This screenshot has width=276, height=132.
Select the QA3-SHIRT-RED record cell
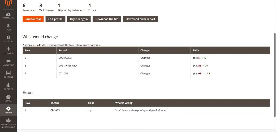click(x=97, y=66)
